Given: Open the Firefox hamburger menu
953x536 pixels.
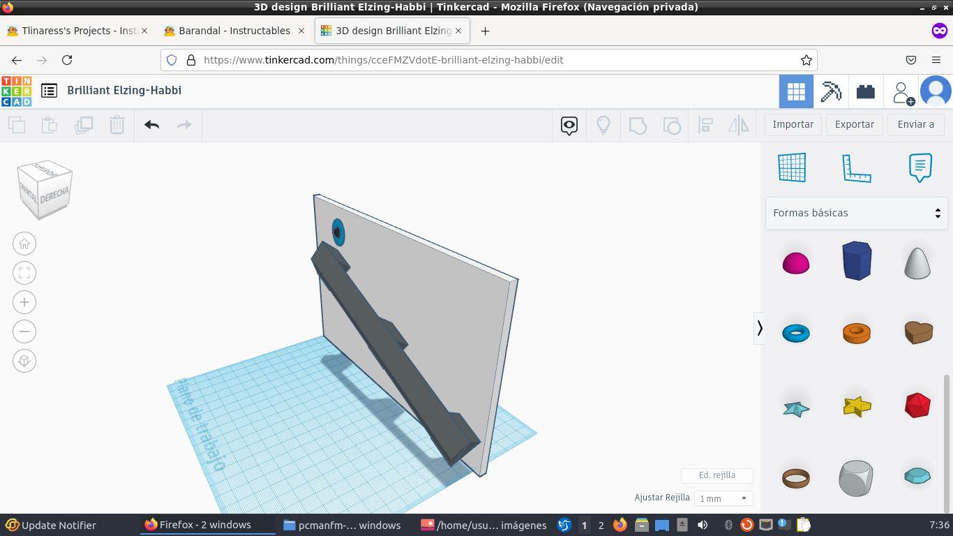Looking at the screenshot, I should click(936, 60).
